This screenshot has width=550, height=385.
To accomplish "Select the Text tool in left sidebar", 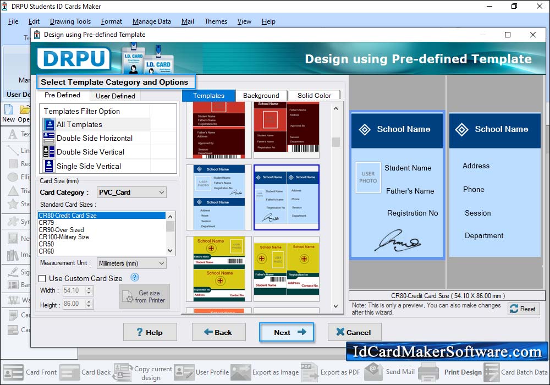I will click(x=13, y=134).
